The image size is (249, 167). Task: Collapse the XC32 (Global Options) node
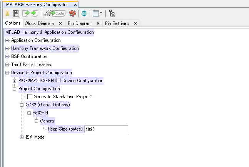22,105
